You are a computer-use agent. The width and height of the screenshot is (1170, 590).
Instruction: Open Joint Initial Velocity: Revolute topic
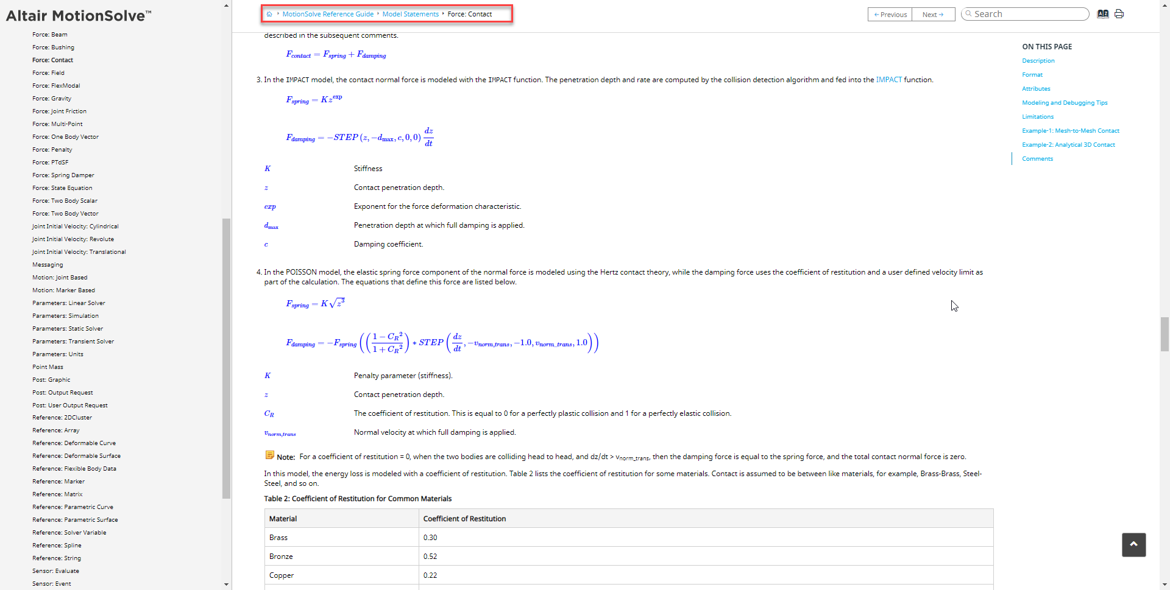(x=73, y=239)
